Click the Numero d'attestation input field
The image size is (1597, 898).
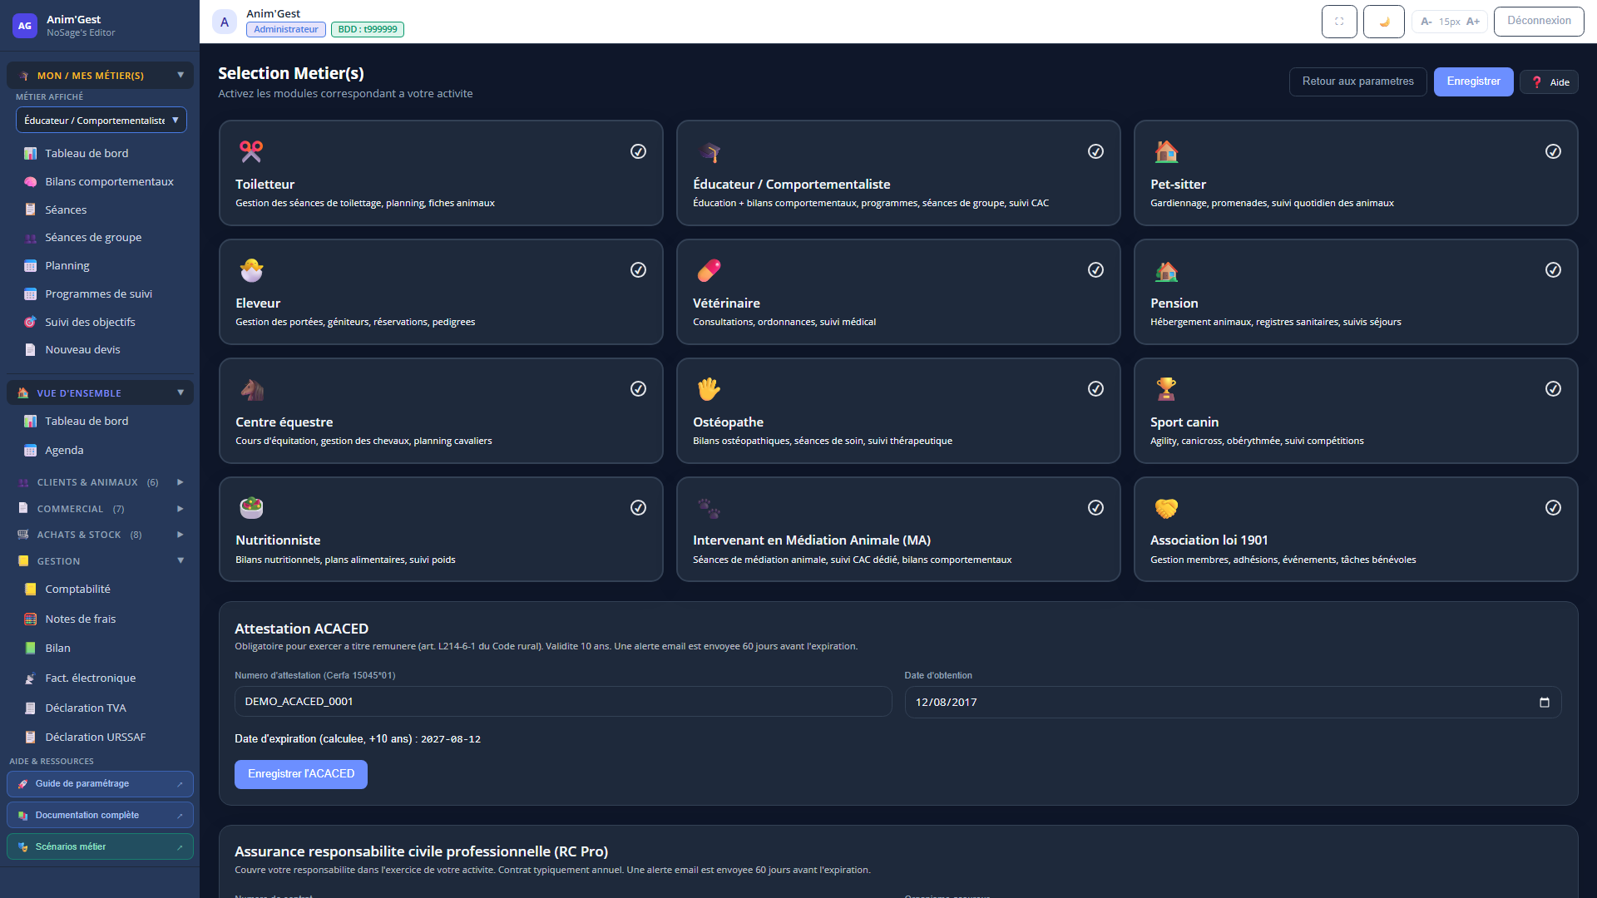coord(563,702)
